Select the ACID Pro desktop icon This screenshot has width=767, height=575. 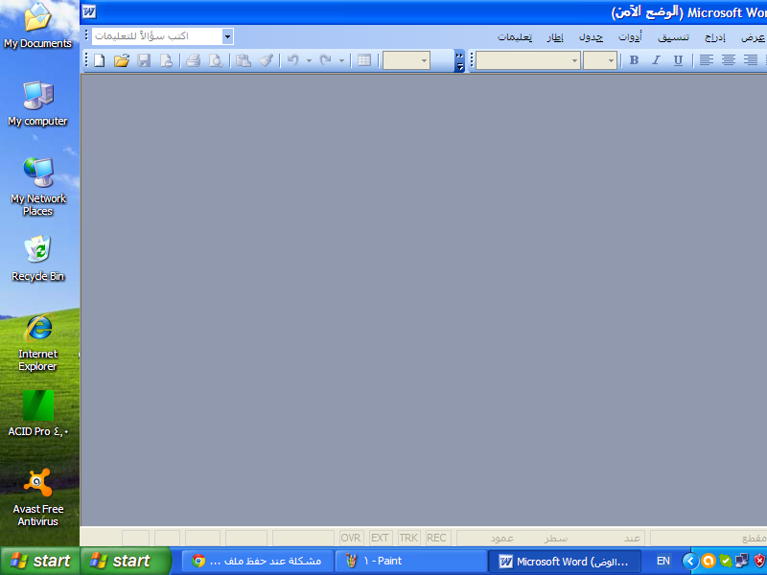point(37,414)
